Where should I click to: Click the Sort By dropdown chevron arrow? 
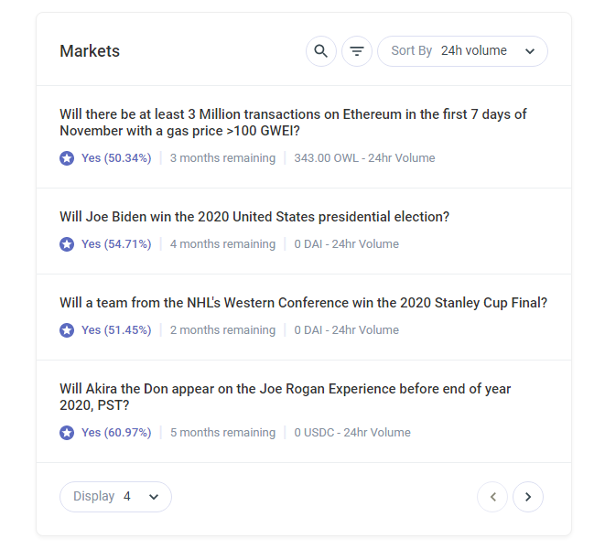pyautogui.click(x=530, y=51)
